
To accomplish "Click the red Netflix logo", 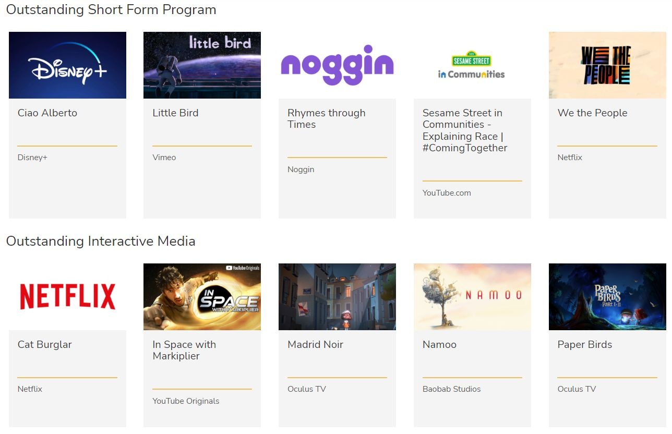I will 67,297.
